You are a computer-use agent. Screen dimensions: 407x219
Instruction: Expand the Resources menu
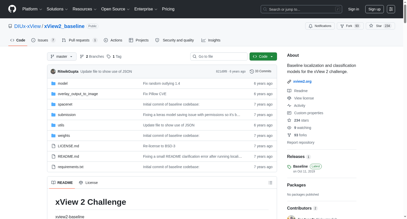pos(84,9)
